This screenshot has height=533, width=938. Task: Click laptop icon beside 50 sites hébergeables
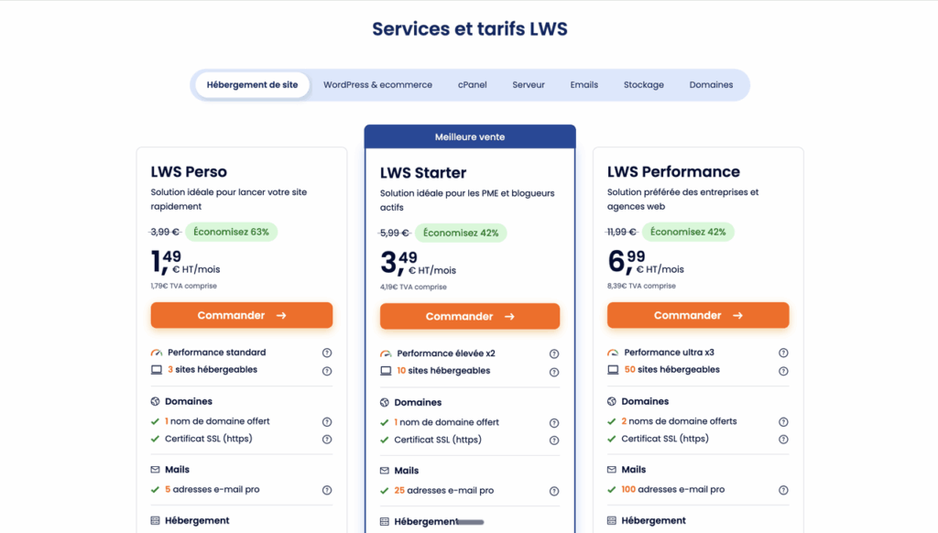[613, 370]
